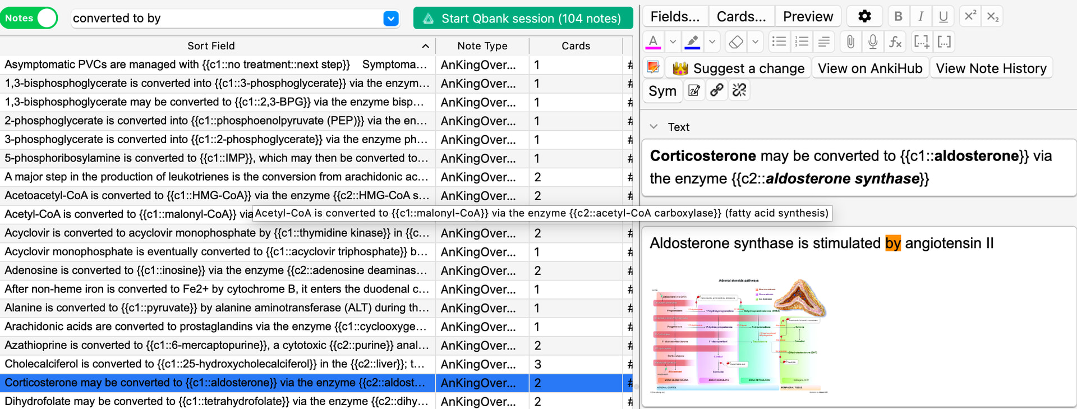Click the record audio microphone icon
The width and height of the screenshot is (1077, 409).
click(x=872, y=42)
